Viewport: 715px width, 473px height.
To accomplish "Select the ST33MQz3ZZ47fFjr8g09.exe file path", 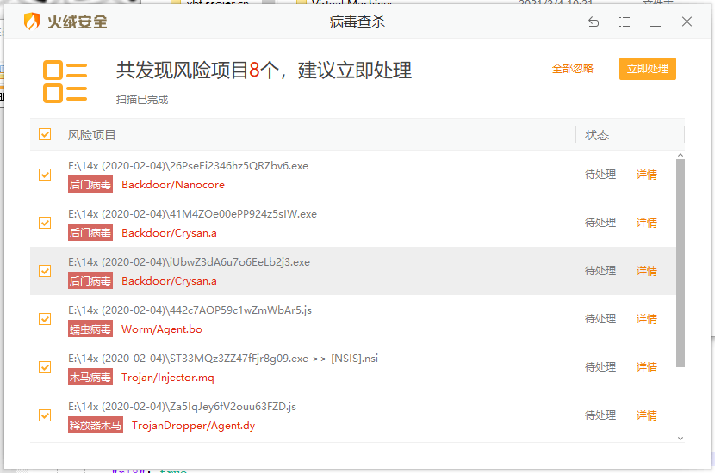I will coord(223,359).
